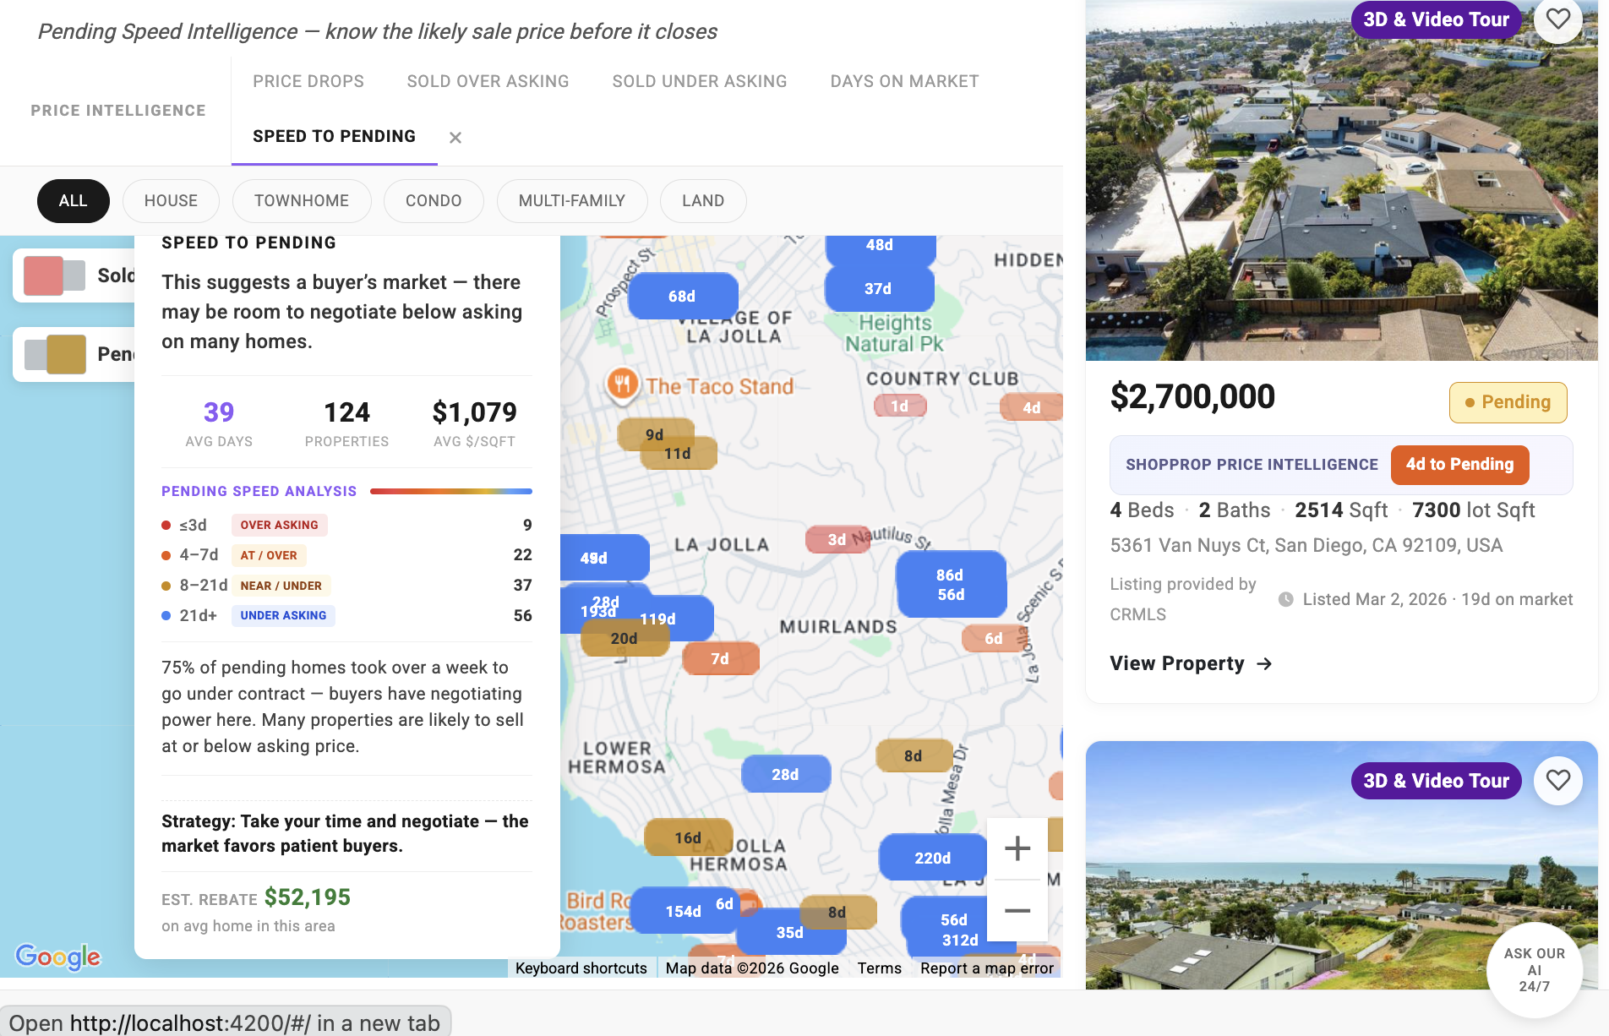Viewport: 1609px width, 1036px height.
Task: Select the Near / Under tag
Action: [281, 586]
